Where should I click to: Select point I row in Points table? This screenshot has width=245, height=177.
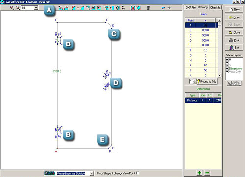[x=201, y=66]
